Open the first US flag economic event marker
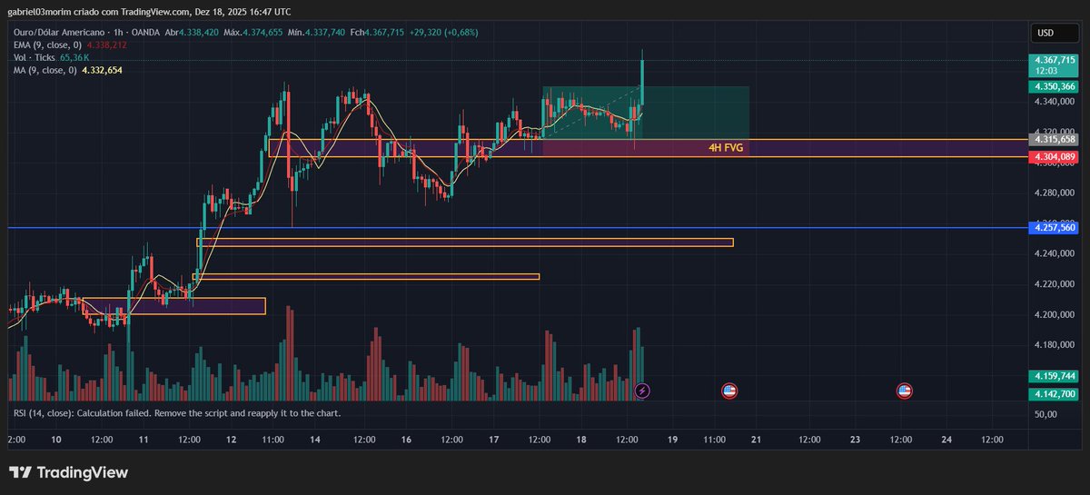Image resolution: width=1090 pixels, height=495 pixels. pyautogui.click(x=728, y=391)
